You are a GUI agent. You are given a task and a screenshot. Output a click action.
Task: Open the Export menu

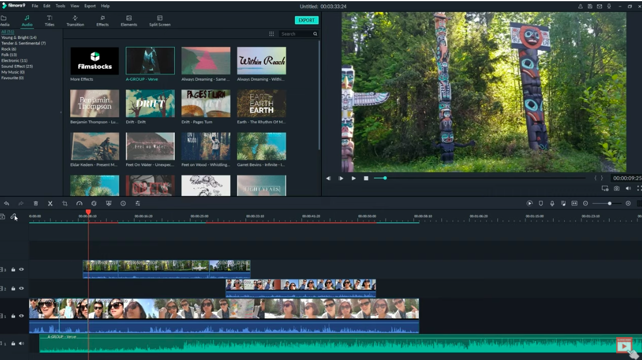click(90, 6)
